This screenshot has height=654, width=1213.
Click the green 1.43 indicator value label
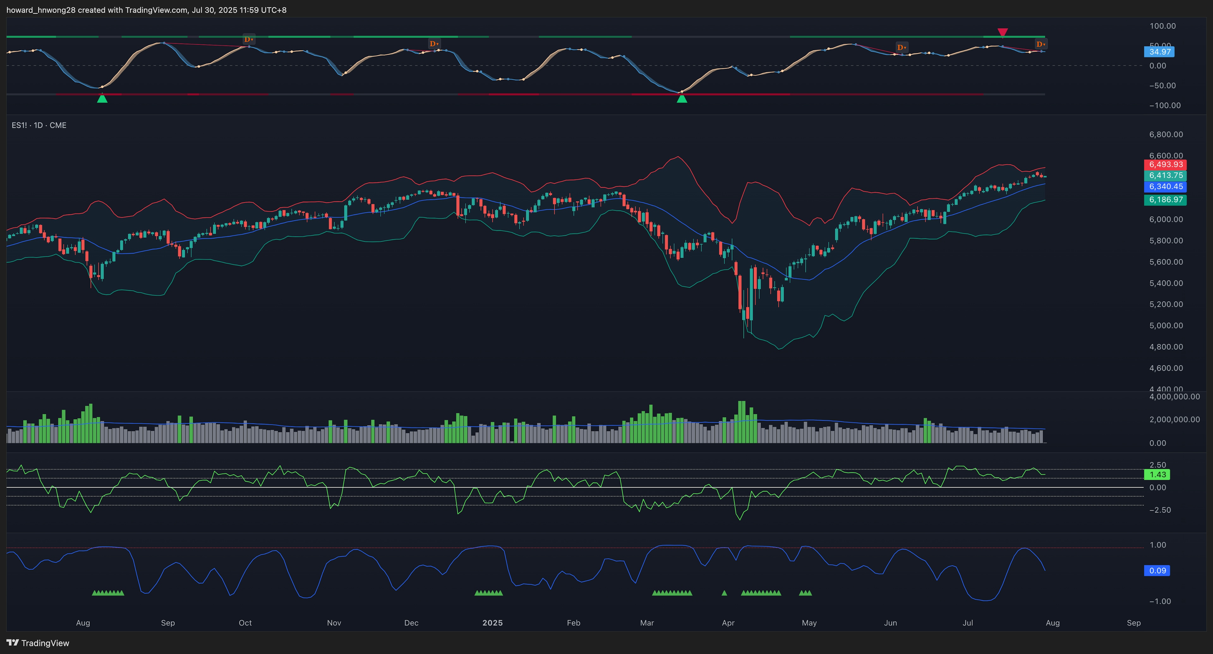[1157, 475]
